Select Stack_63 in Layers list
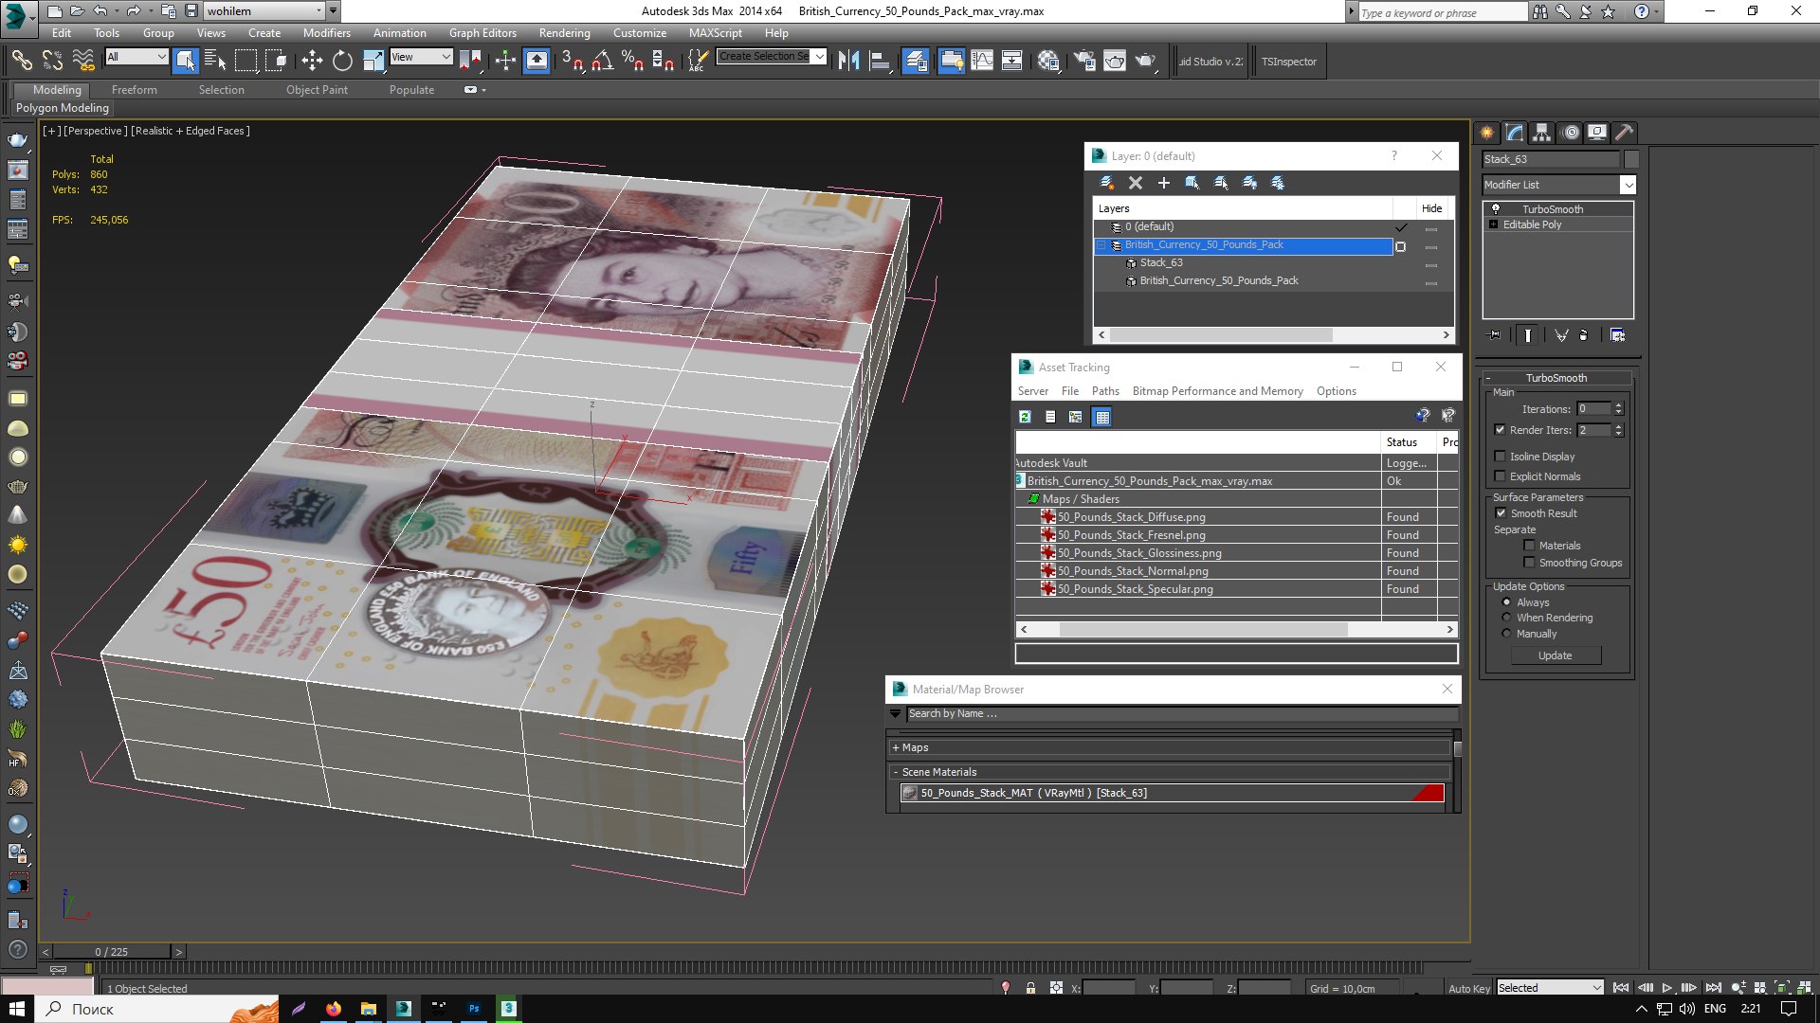The image size is (1820, 1023). (x=1161, y=263)
